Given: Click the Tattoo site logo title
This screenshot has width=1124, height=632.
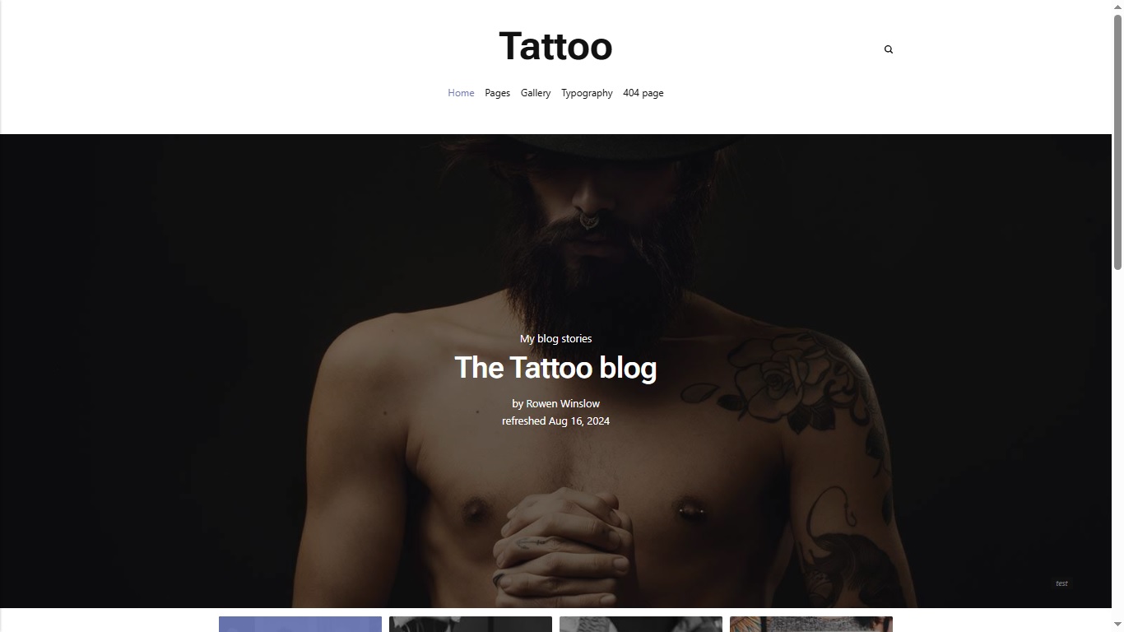Looking at the screenshot, I should point(555,46).
